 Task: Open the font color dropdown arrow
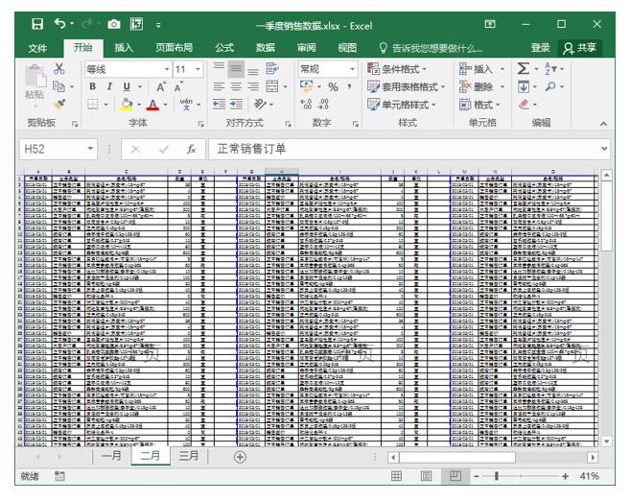[x=165, y=105]
